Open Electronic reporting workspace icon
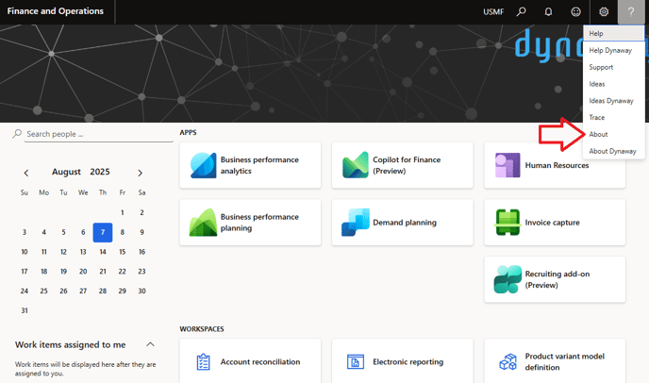The height and width of the screenshot is (383, 649). pyautogui.click(x=356, y=362)
